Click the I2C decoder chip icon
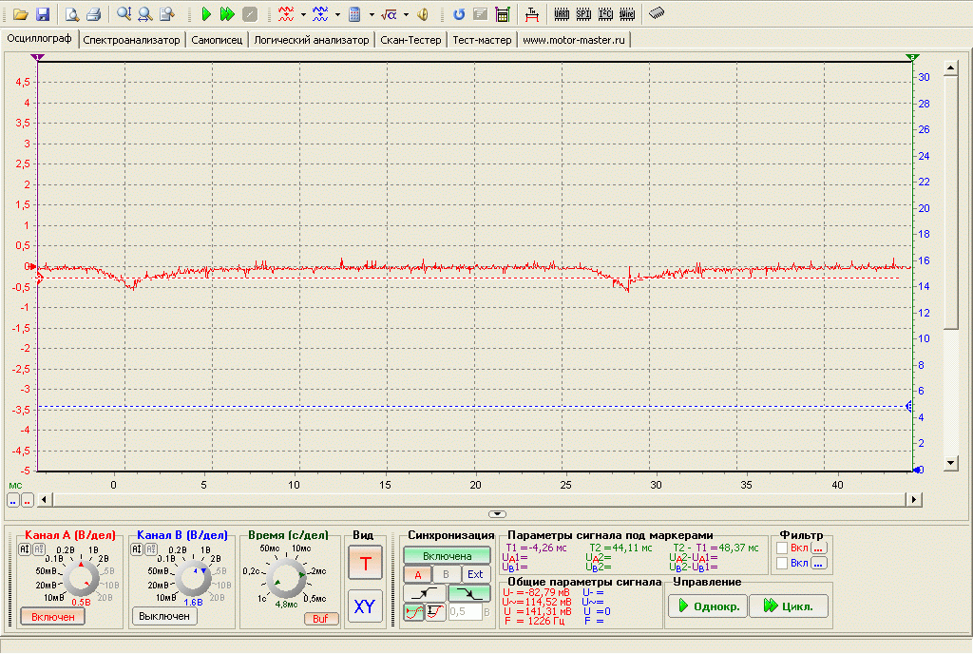The image size is (973, 654). 604,14
